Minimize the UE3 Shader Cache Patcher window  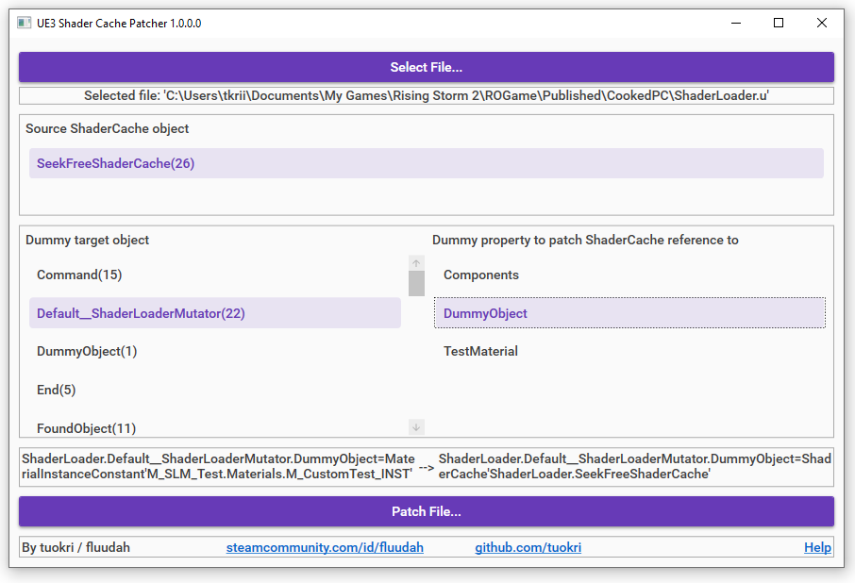tap(736, 23)
